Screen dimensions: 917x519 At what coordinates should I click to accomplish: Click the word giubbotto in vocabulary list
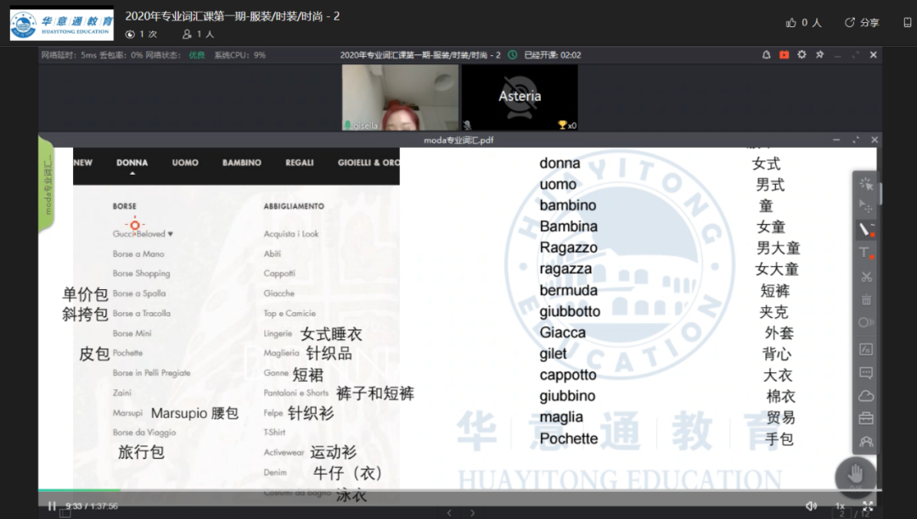tap(570, 311)
